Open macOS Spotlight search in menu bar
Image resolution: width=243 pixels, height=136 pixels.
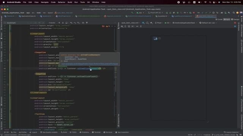point(210,2)
